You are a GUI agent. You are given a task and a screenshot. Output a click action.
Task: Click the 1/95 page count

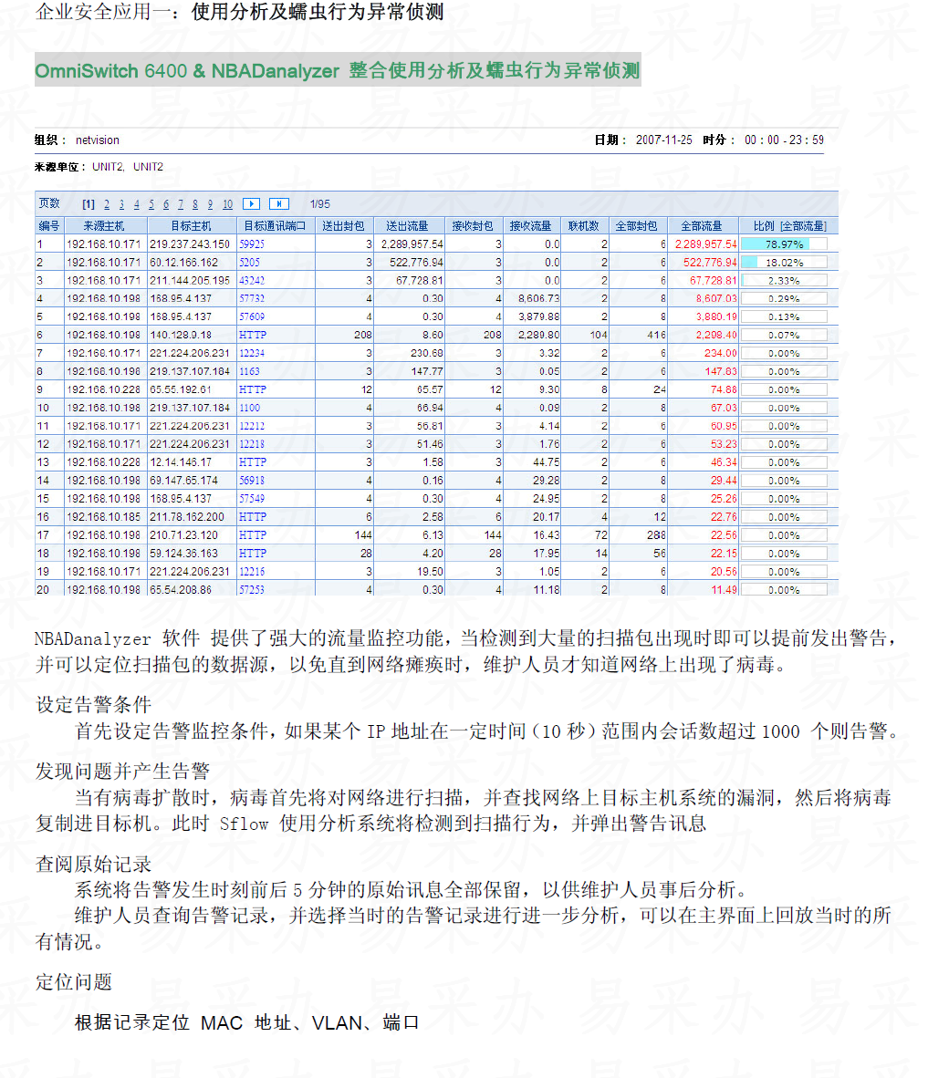pyautogui.click(x=320, y=204)
